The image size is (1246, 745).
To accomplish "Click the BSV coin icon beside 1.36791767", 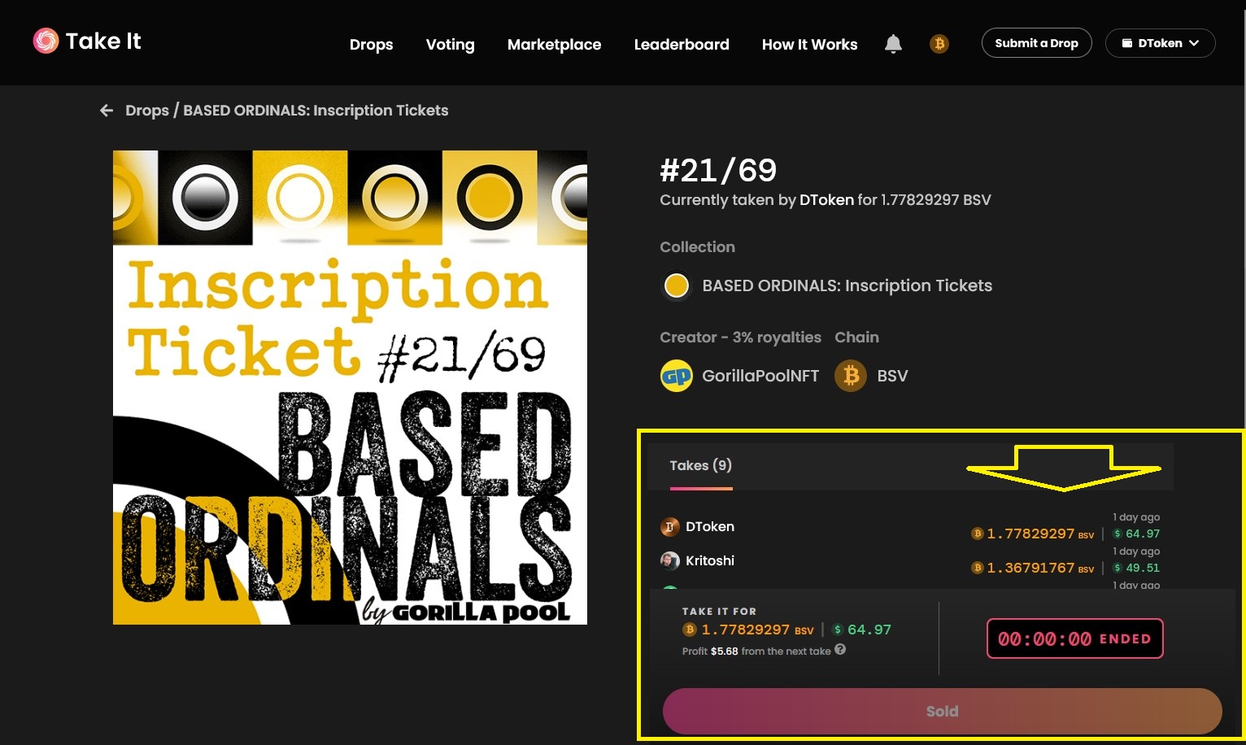I will (x=978, y=568).
